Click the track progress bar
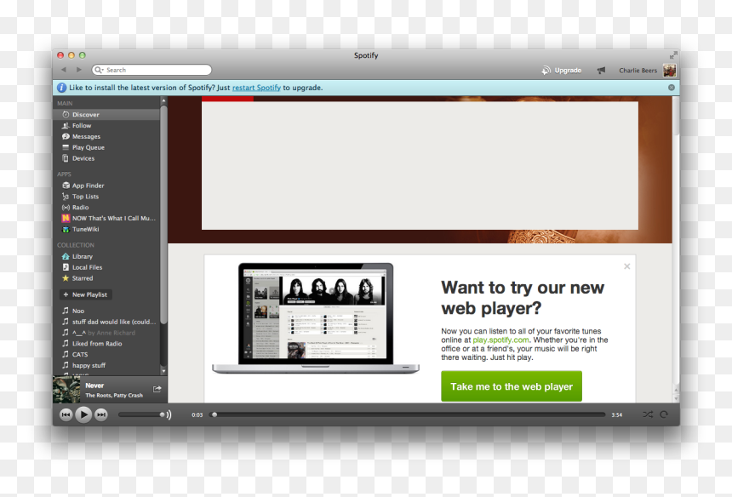This screenshot has height=497, width=732. point(408,414)
